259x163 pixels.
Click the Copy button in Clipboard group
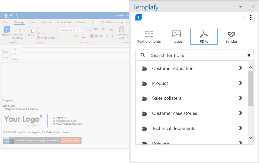click(x=40, y=33)
